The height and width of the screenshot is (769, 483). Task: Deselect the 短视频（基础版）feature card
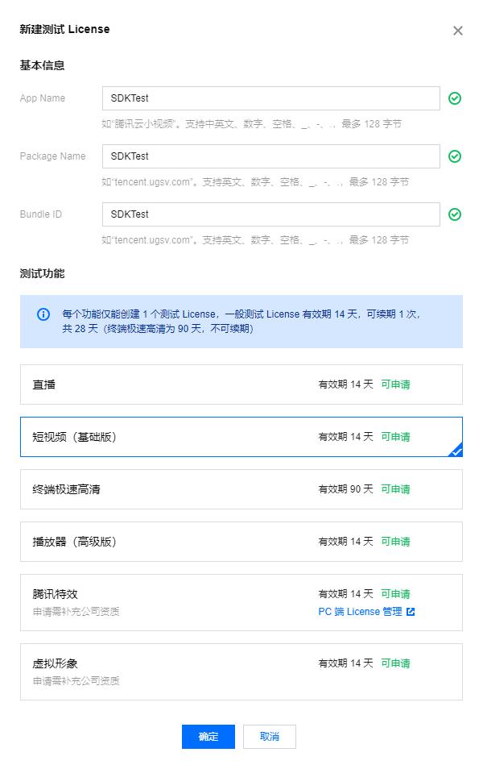pos(241,437)
